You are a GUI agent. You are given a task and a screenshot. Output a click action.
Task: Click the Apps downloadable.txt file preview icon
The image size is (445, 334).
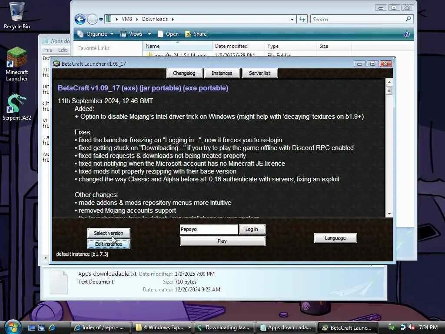(59, 282)
